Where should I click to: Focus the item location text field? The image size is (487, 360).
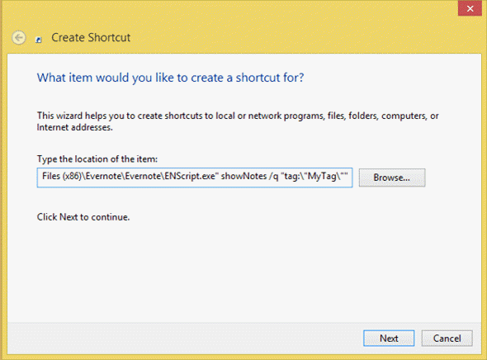(x=195, y=178)
